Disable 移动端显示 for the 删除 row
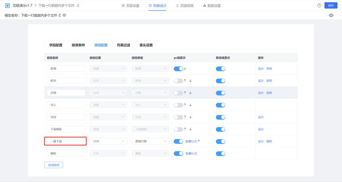Image resolution: width=342 pixels, height=182 pixels. point(220,154)
